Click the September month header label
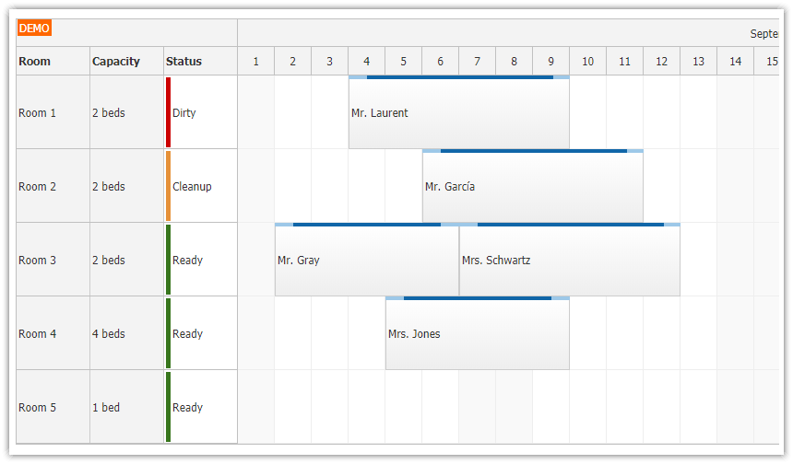Image resolution: width=793 pixels, height=464 pixels. pyautogui.click(x=763, y=34)
